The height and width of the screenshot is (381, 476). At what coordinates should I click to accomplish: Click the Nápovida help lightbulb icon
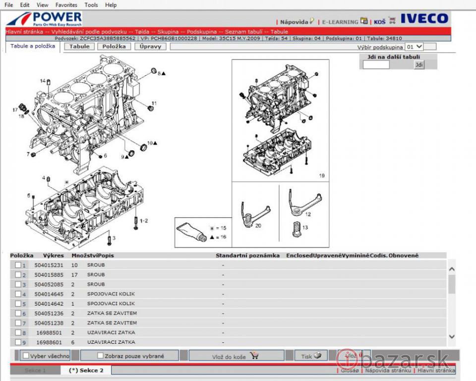click(312, 21)
